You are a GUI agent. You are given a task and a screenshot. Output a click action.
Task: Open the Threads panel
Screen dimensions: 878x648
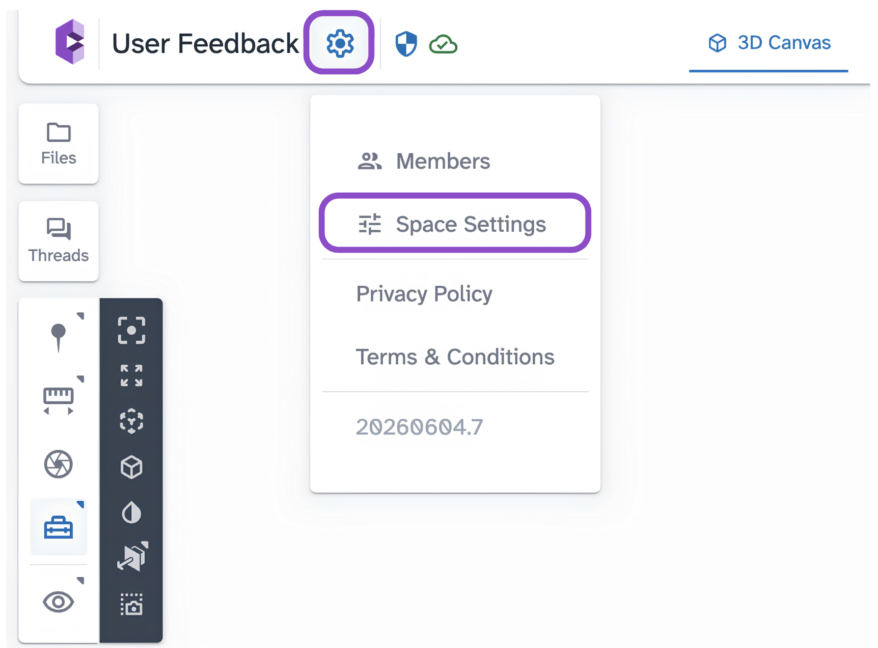pyautogui.click(x=59, y=241)
